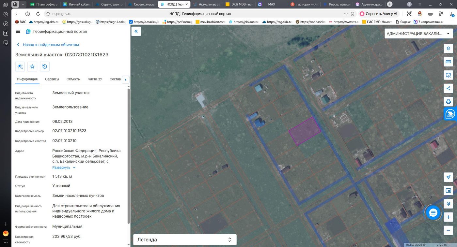Click the Геоинформационный портал logo
The width and height of the screenshot is (457, 247).
(56, 31)
